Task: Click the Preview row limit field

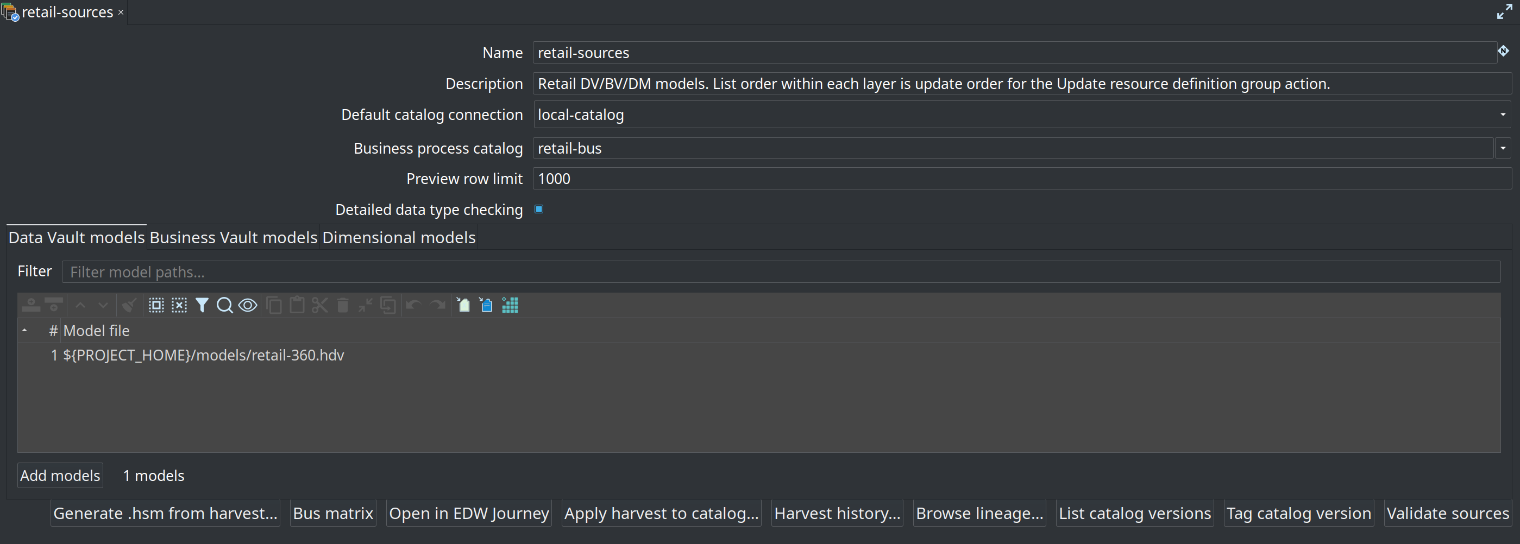Action: (x=1022, y=179)
